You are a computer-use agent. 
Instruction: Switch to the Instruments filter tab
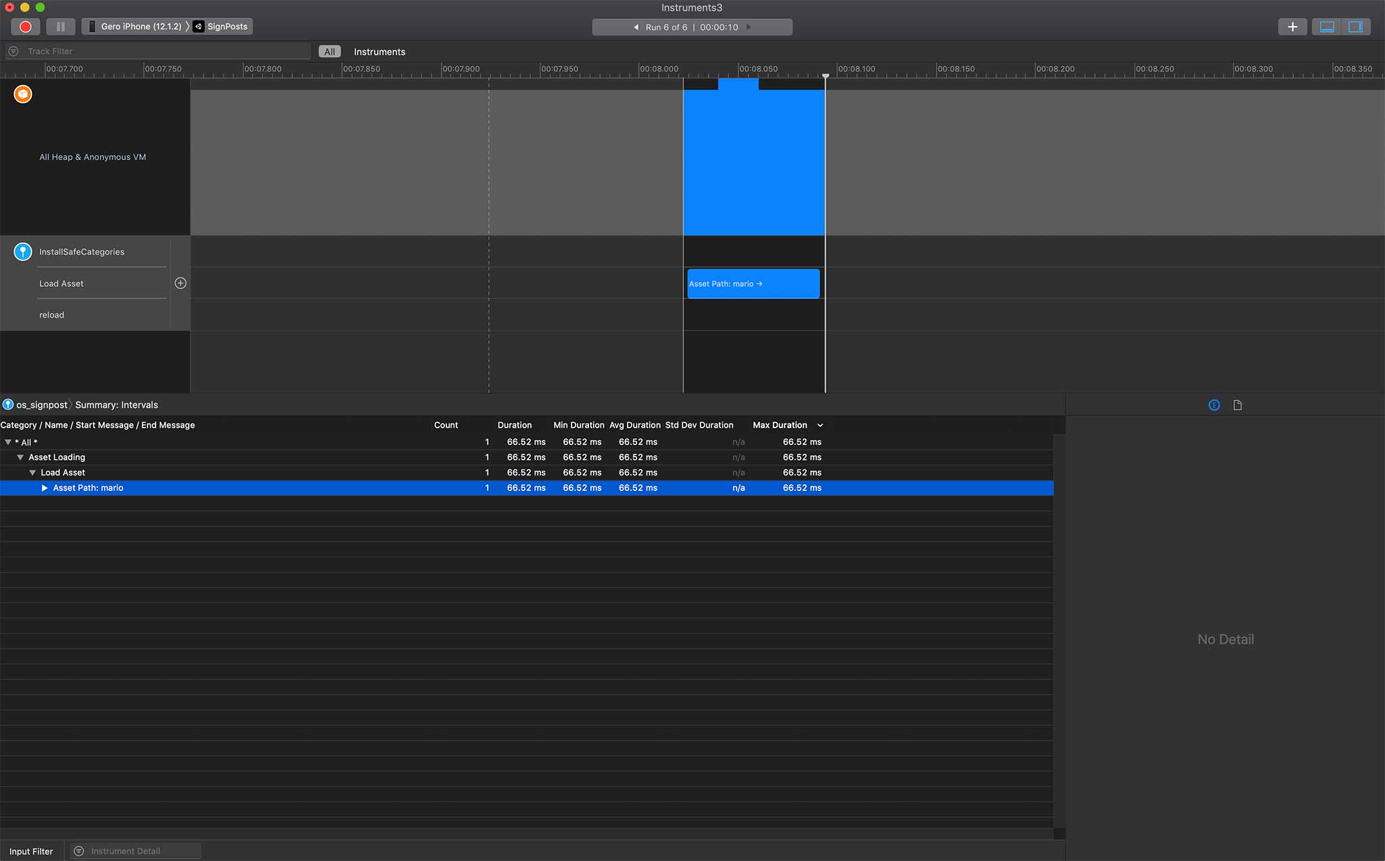379,51
